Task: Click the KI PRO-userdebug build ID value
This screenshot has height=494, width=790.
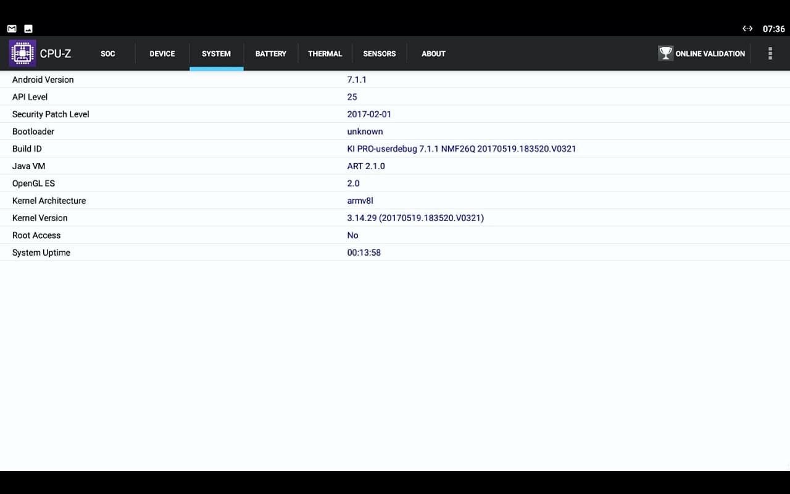Action: click(462, 149)
